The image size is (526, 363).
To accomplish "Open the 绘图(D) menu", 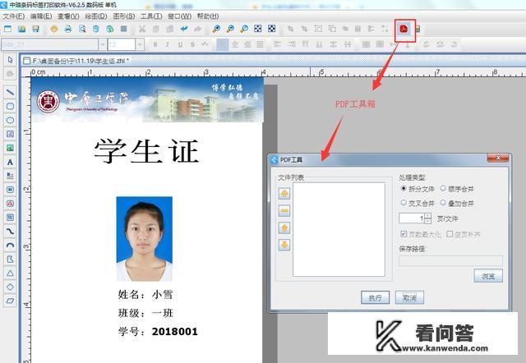I will pos(96,16).
